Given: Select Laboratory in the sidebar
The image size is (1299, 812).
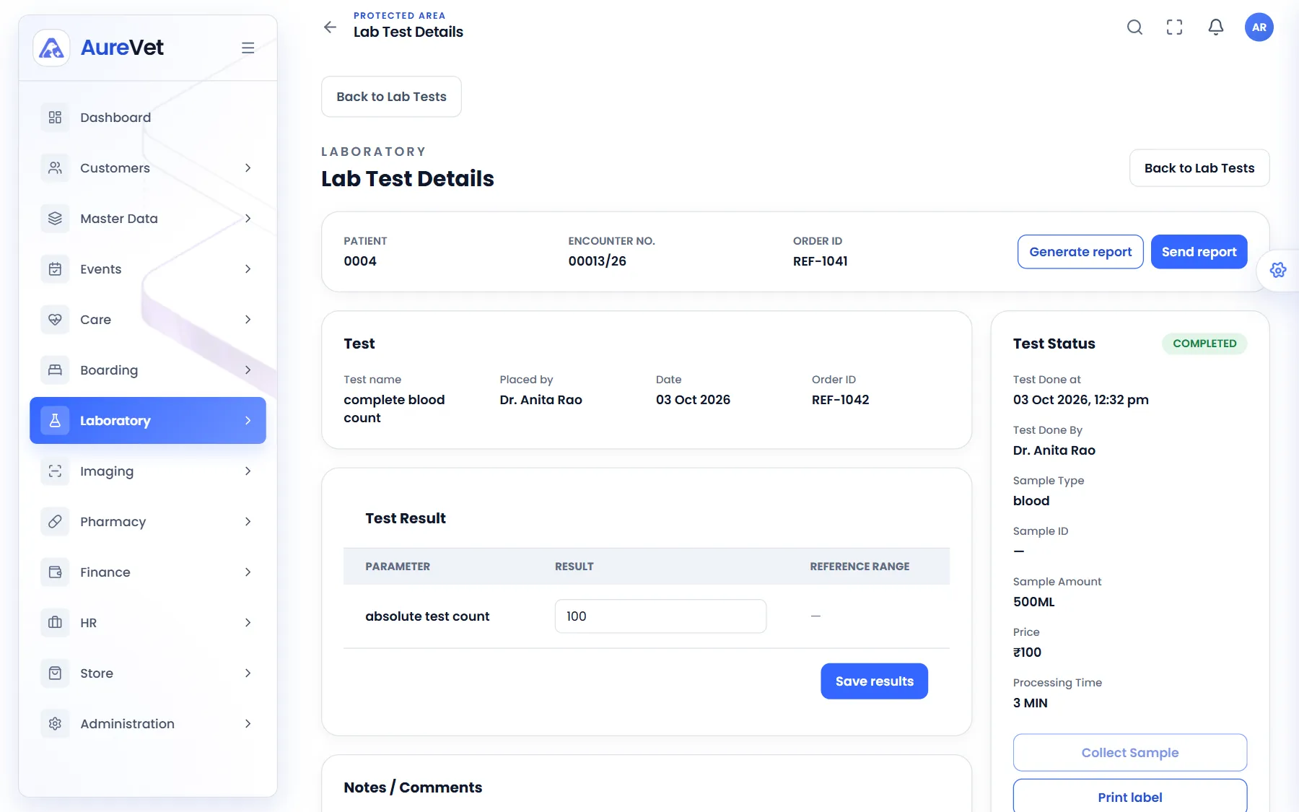Looking at the screenshot, I should (x=148, y=421).
